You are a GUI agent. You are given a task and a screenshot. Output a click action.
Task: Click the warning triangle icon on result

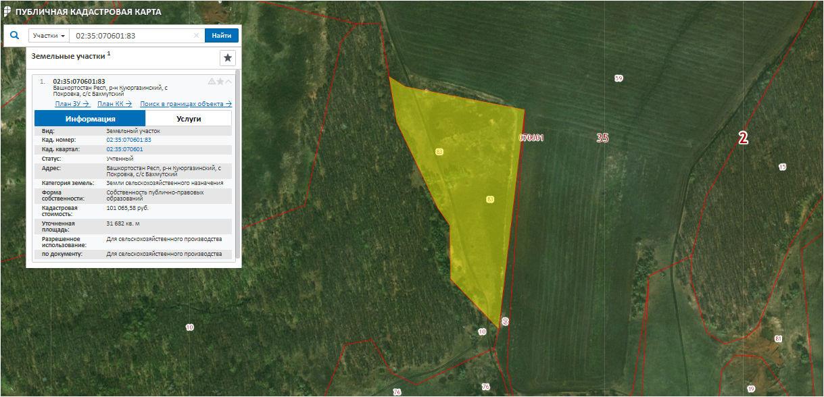click(212, 82)
